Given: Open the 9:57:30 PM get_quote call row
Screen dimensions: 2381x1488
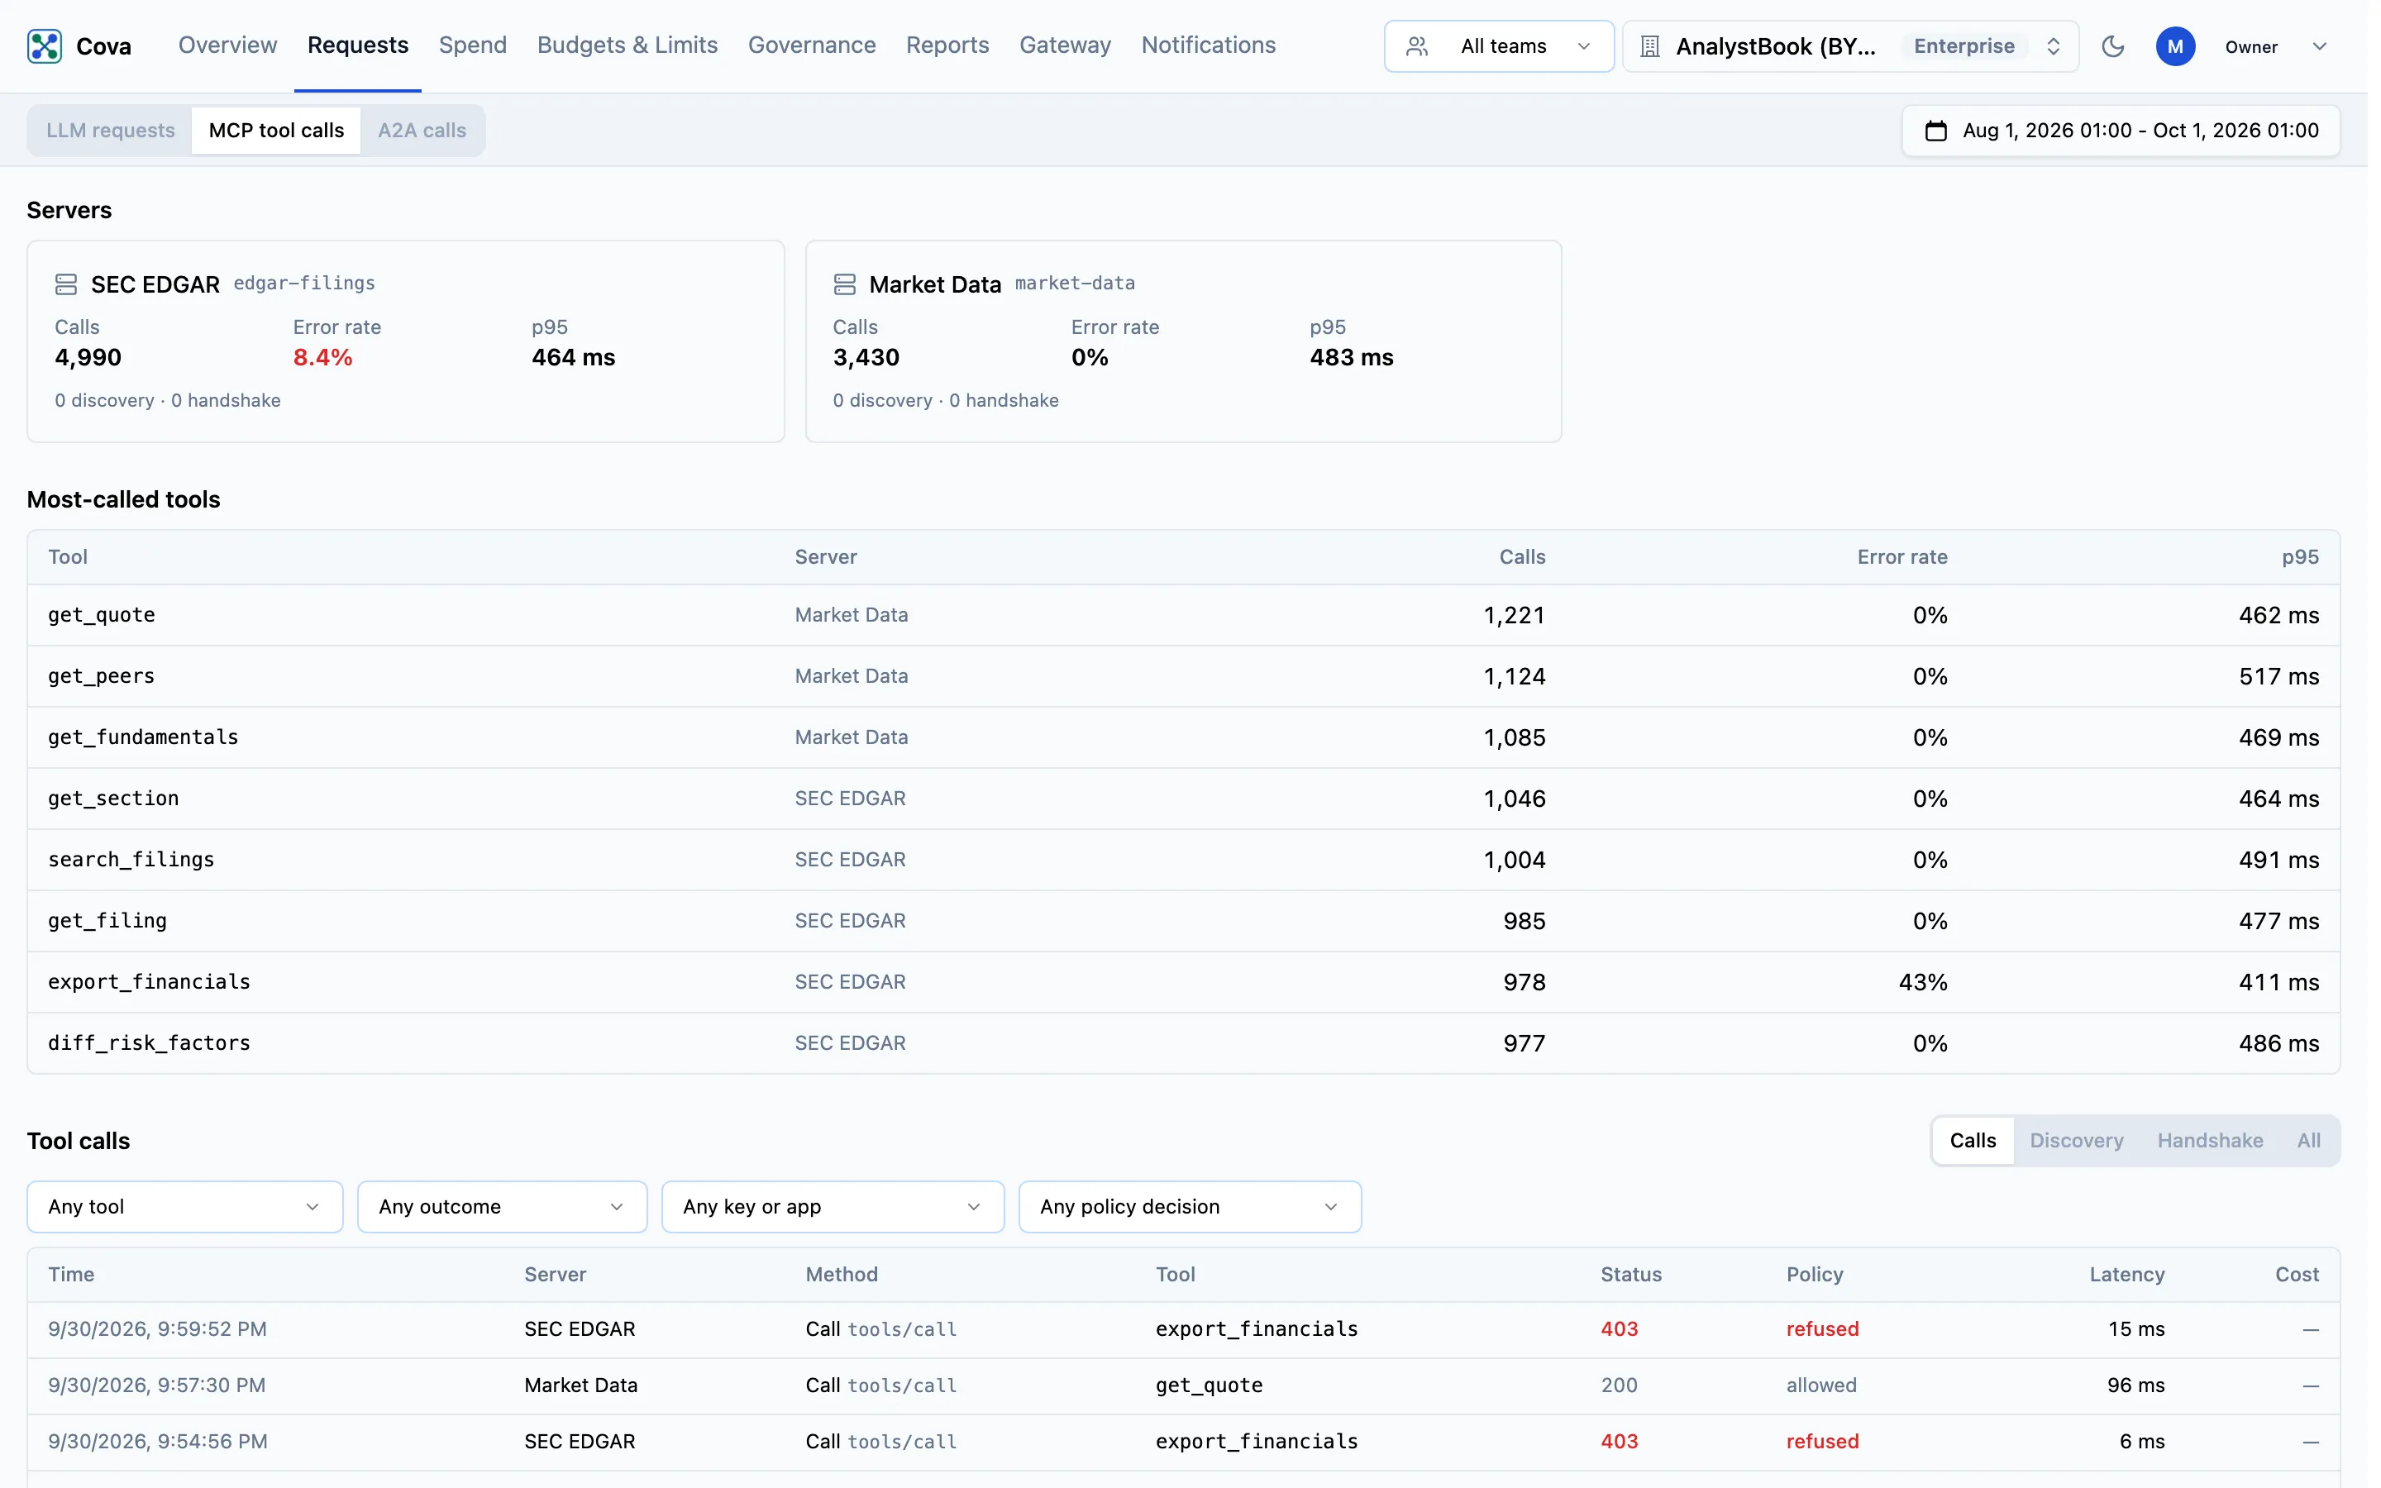Looking at the screenshot, I should (x=1184, y=1385).
